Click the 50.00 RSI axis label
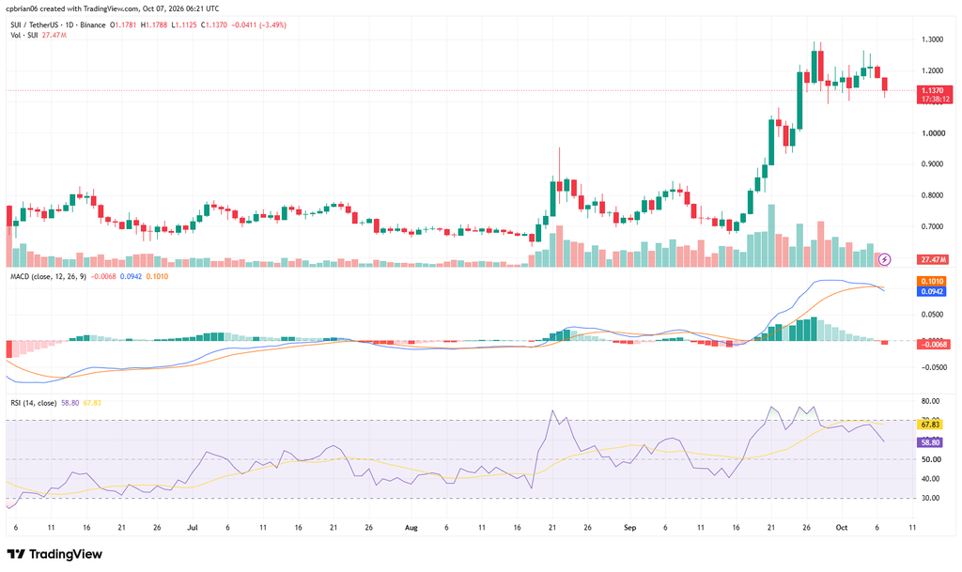The width and height of the screenshot is (962, 572). click(x=931, y=460)
